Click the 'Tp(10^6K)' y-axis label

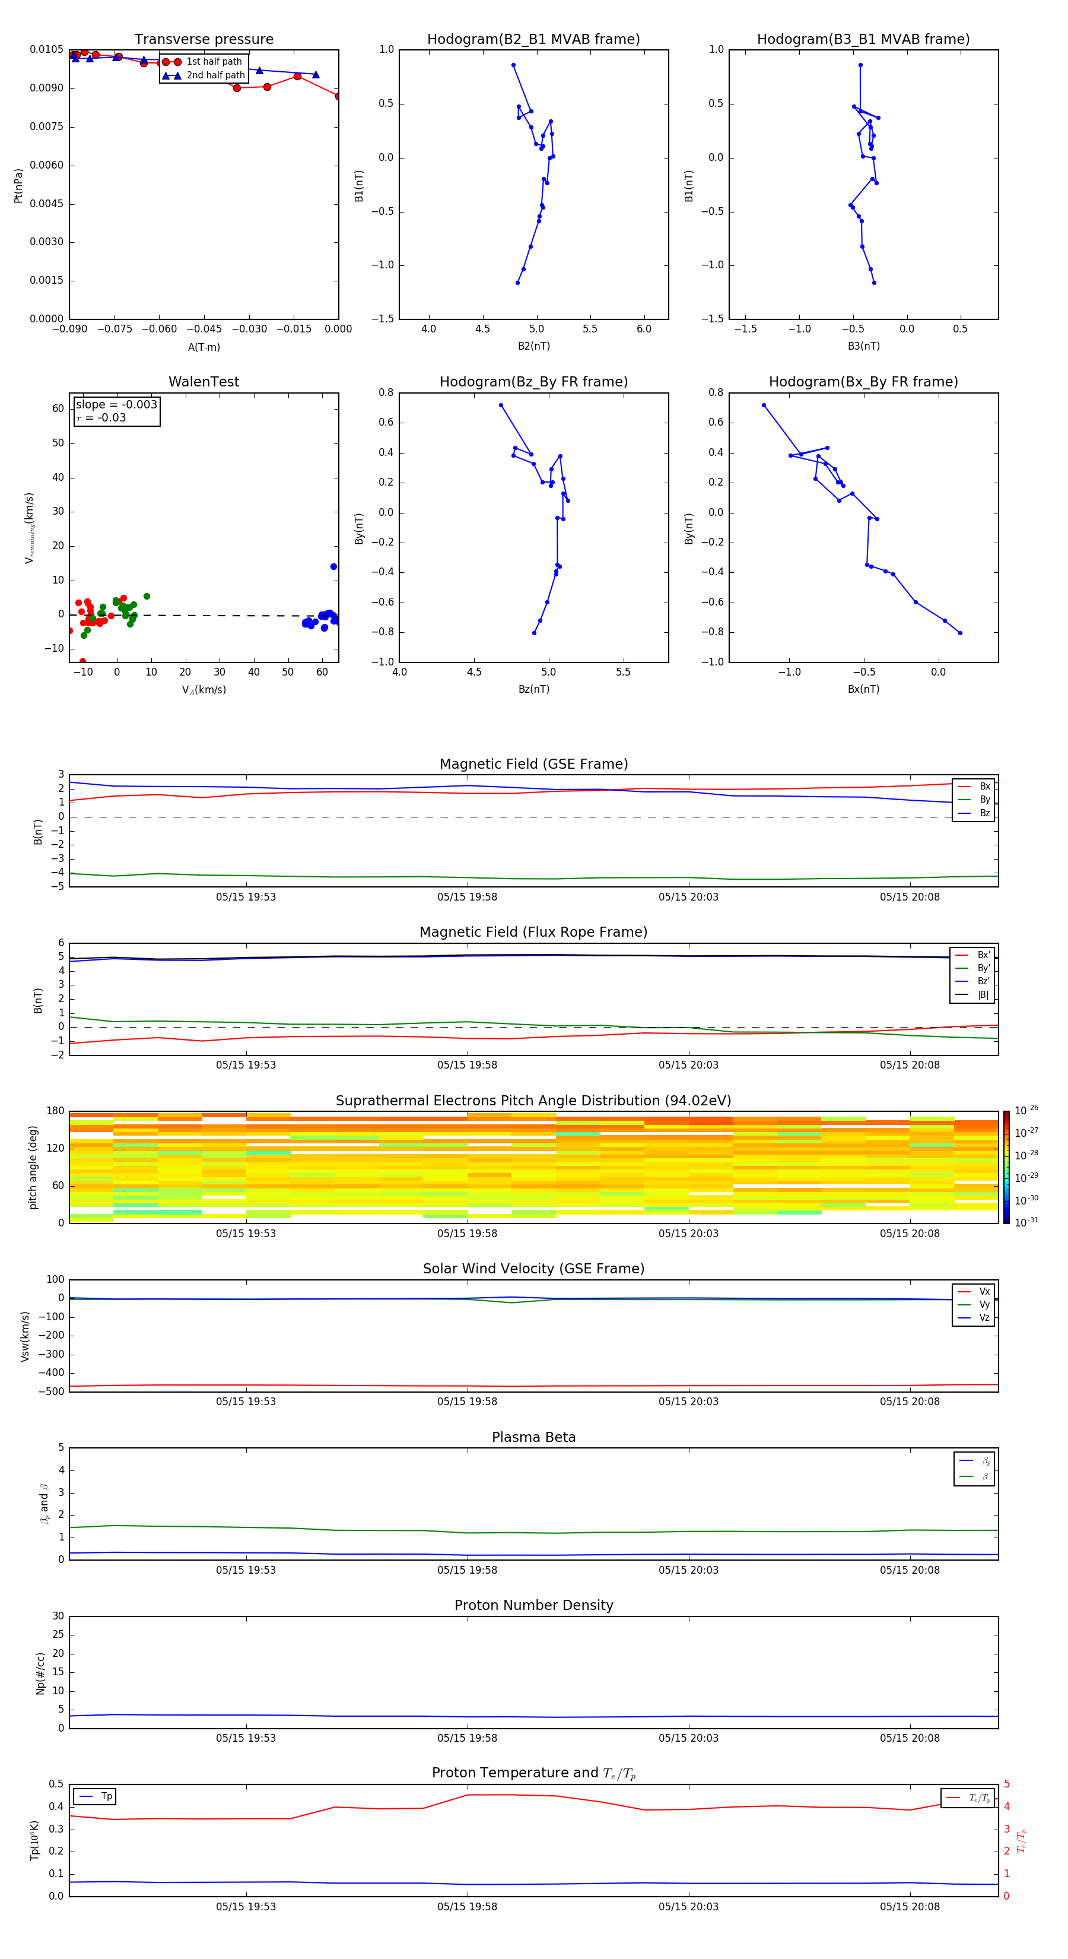tap(34, 1840)
